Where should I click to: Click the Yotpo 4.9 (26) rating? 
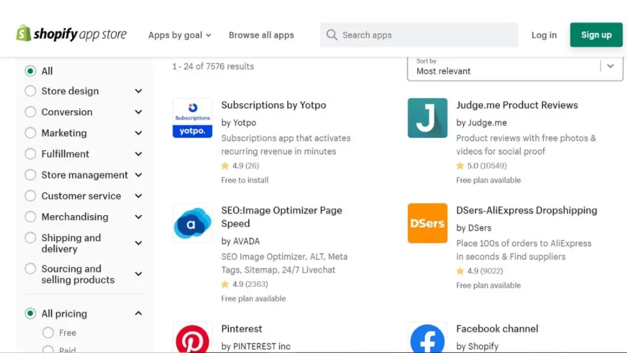[x=240, y=165]
